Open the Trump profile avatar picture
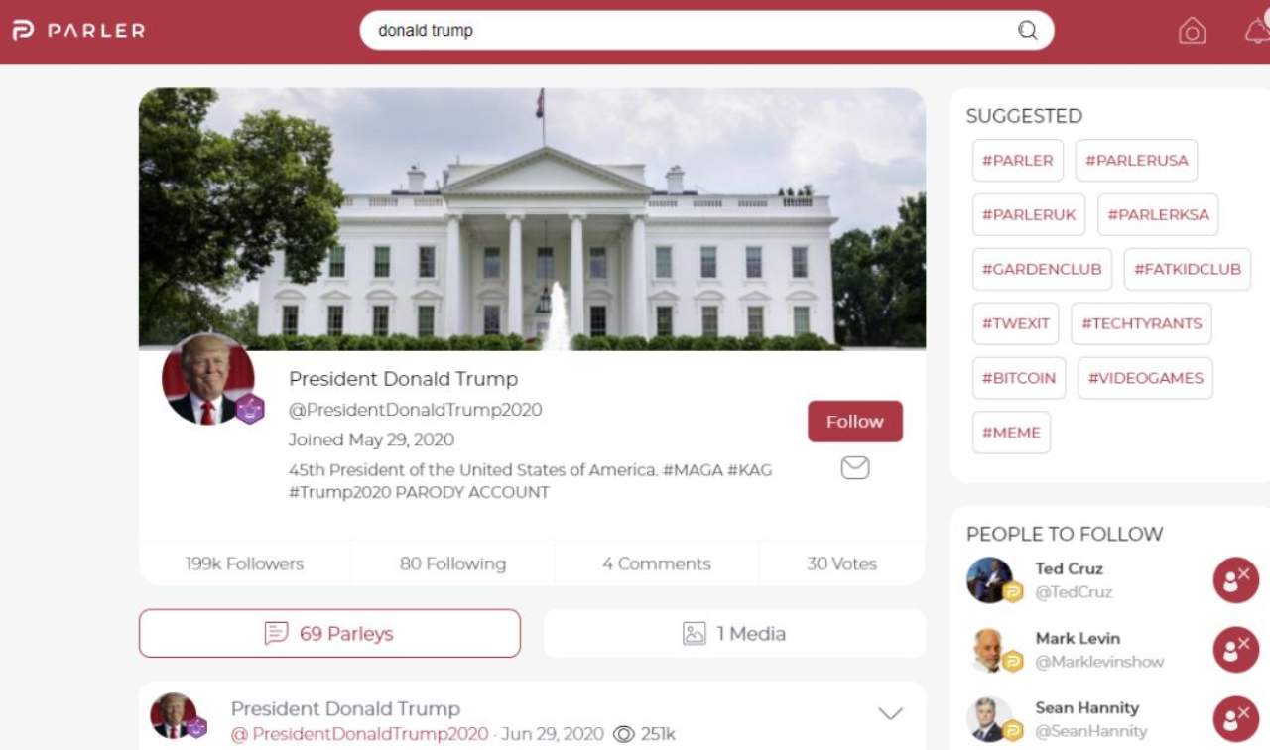This screenshot has width=1270, height=750. [x=208, y=378]
